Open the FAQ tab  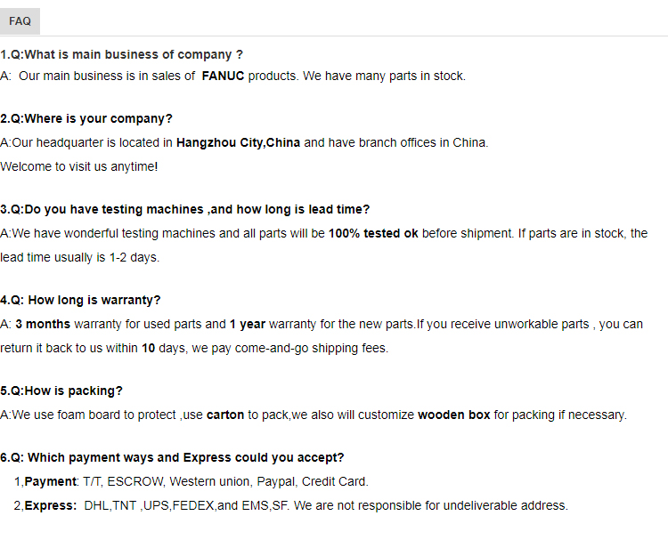[x=20, y=20]
